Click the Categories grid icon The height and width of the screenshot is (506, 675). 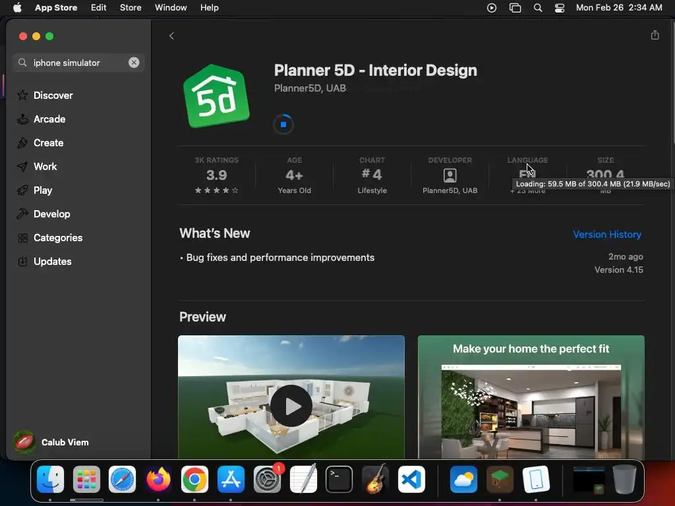[22, 237]
